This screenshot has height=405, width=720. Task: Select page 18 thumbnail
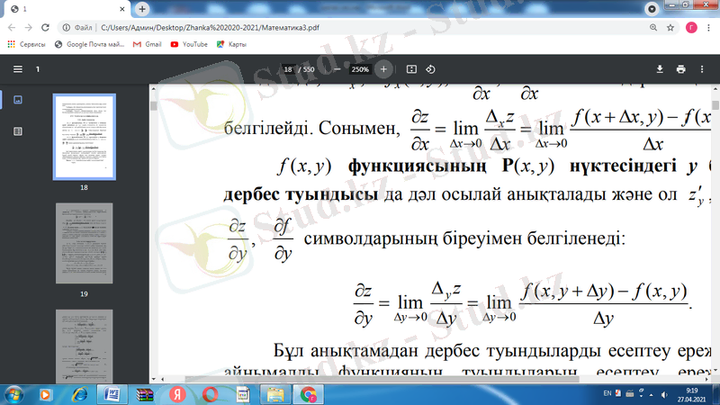click(84, 136)
